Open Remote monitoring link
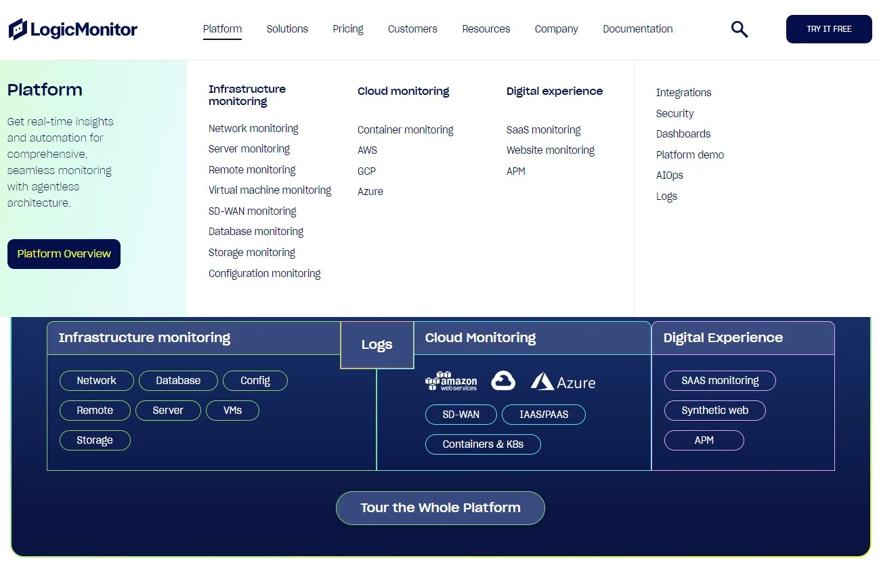Viewport: 879px width, 565px height. click(252, 170)
